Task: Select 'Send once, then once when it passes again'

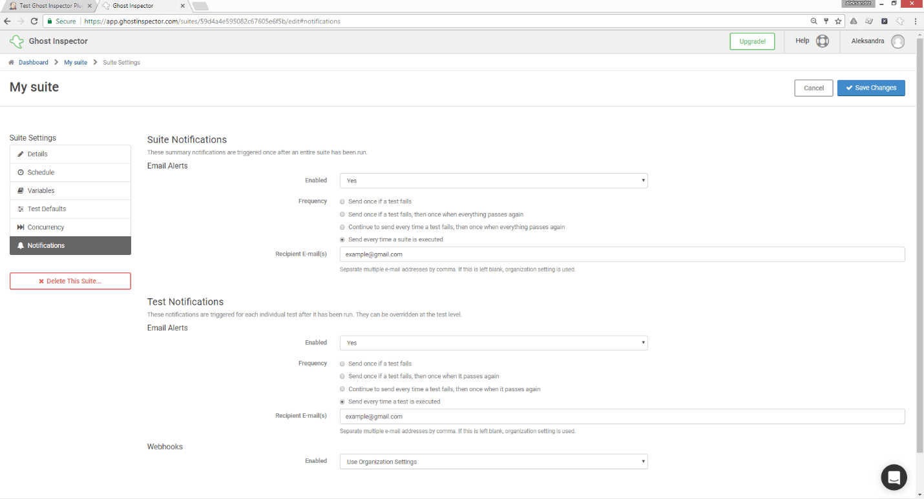Action: [x=342, y=376]
